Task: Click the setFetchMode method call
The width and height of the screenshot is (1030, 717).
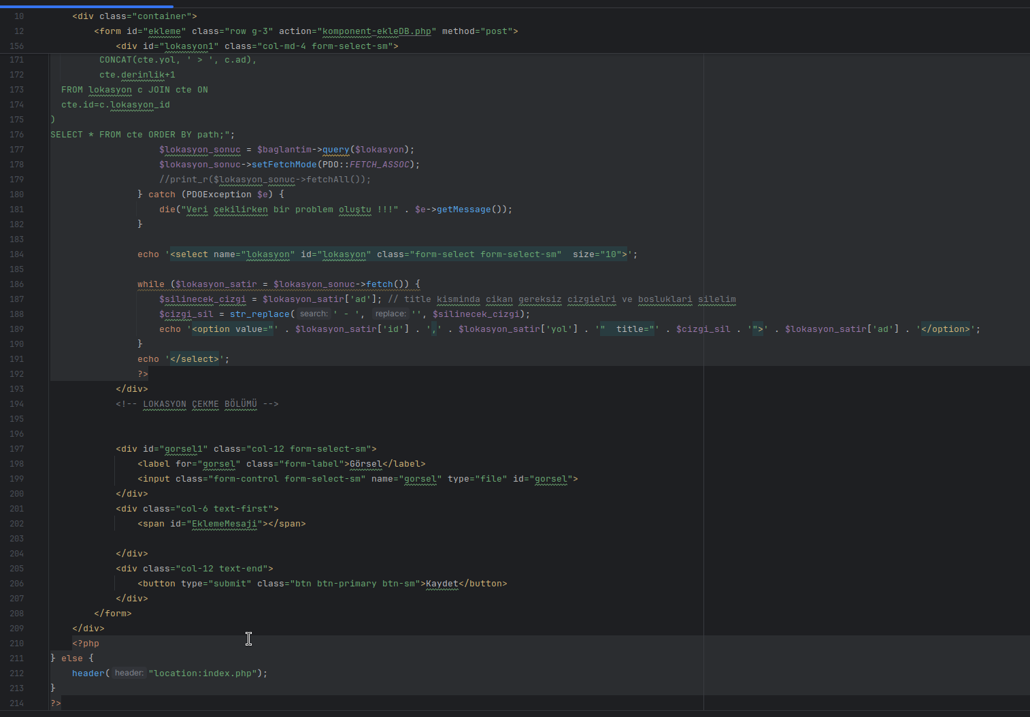Action: [284, 165]
